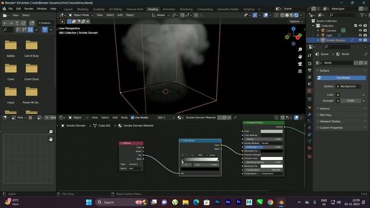Open the viewport Options dropdown
This screenshot has width=370, height=208.
click(x=296, y=21)
